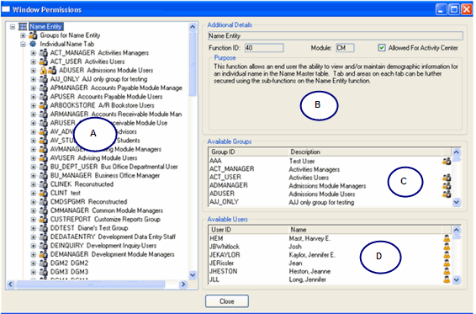This screenshot has height=314, width=476.
Task: Click the user icon in the JLL Long, Jennifer row
Action: coord(447,279)
